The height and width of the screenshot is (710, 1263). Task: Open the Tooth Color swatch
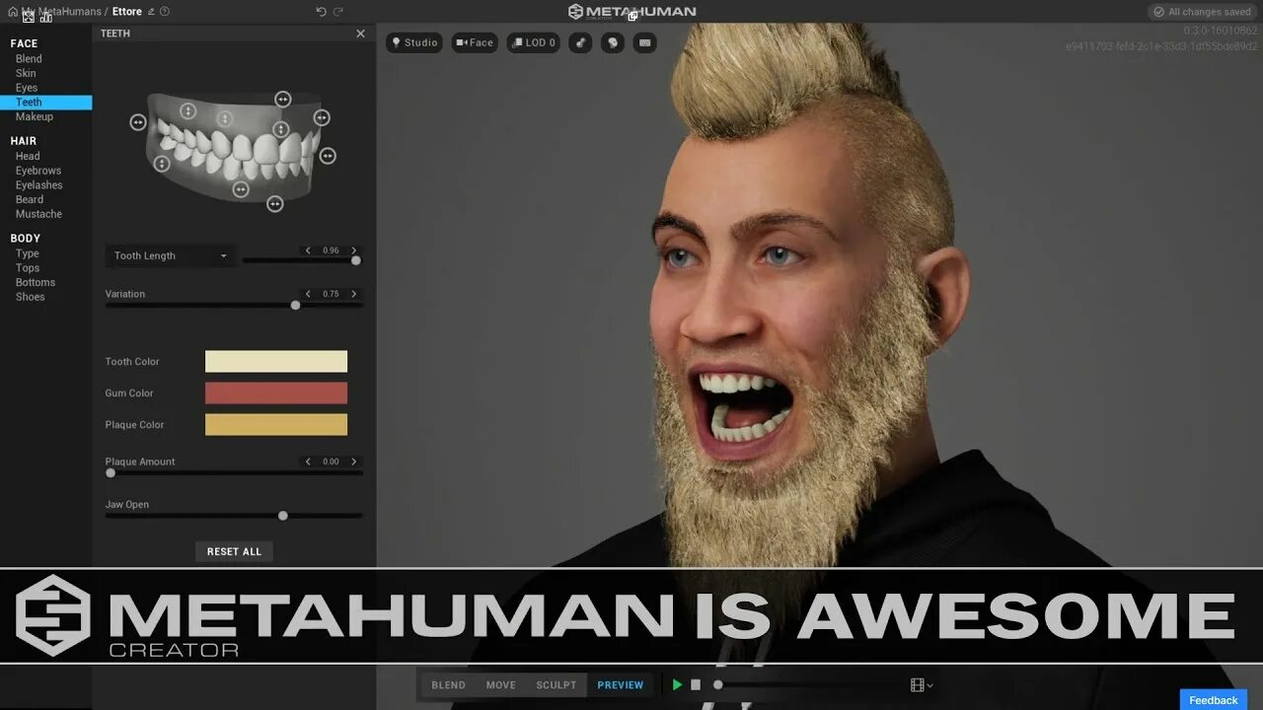click(276, 362)
